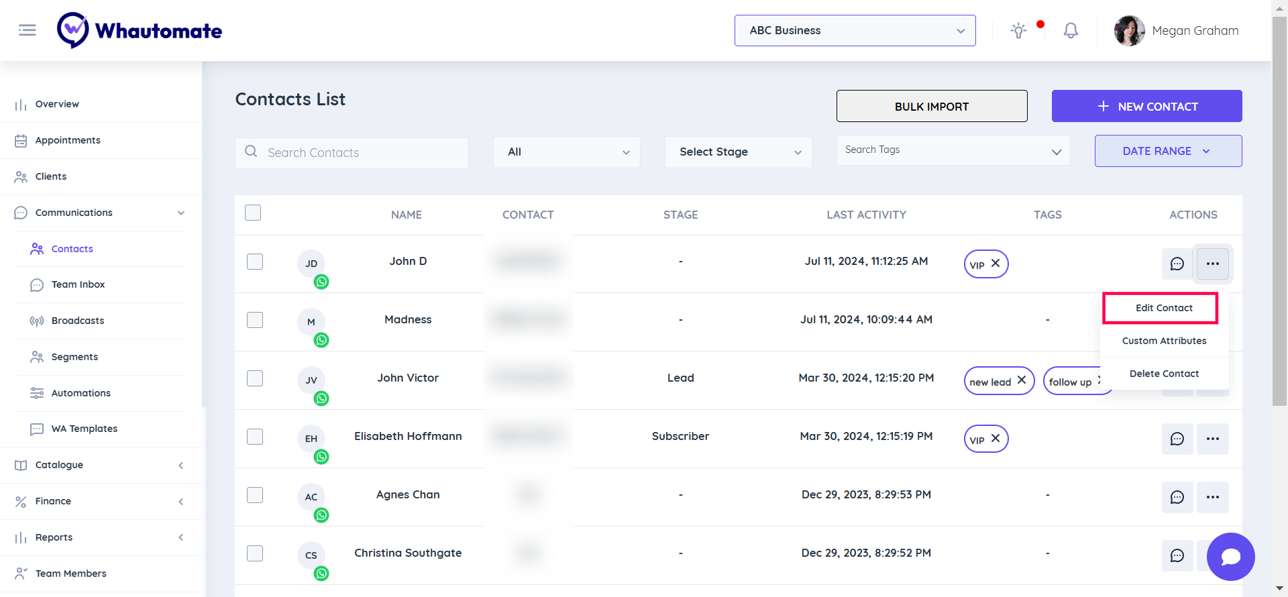Viewport: 1288px width, 597px height.
Task: Open the notifications bell
Action: (x=1071, y=31)
